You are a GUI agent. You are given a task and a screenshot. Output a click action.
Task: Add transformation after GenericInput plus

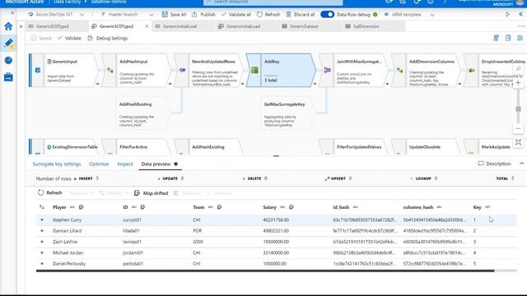pyautogui.click(x=97, y=84)
